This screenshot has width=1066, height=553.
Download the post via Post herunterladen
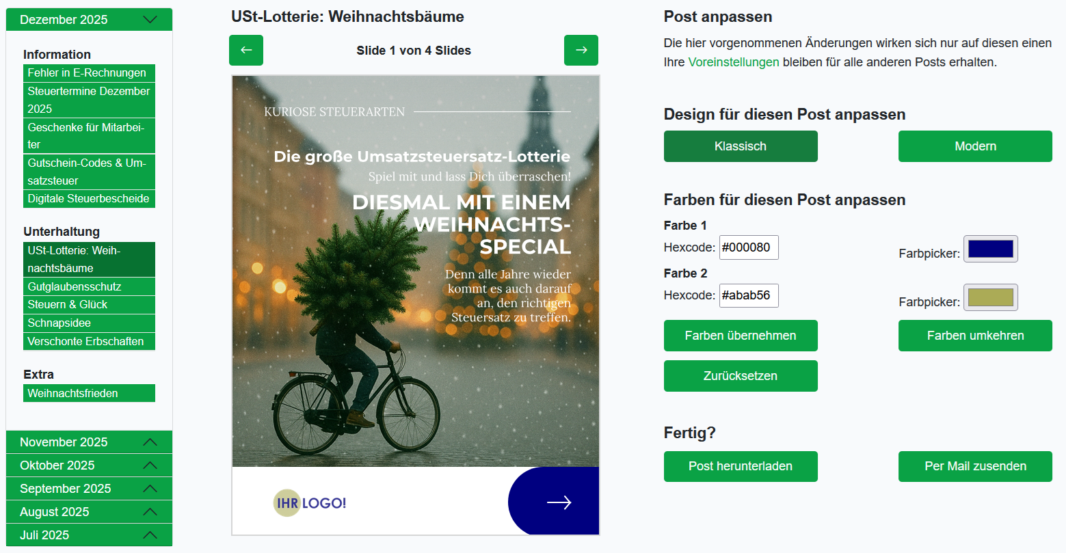pos(741,466)
